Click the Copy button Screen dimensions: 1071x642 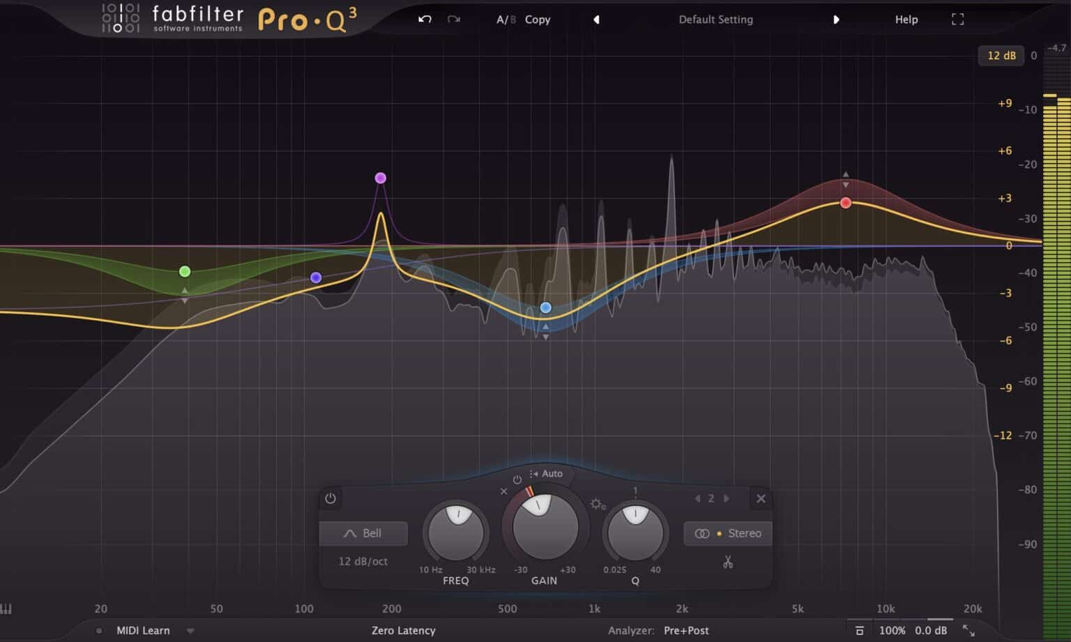tap(538, 20)
